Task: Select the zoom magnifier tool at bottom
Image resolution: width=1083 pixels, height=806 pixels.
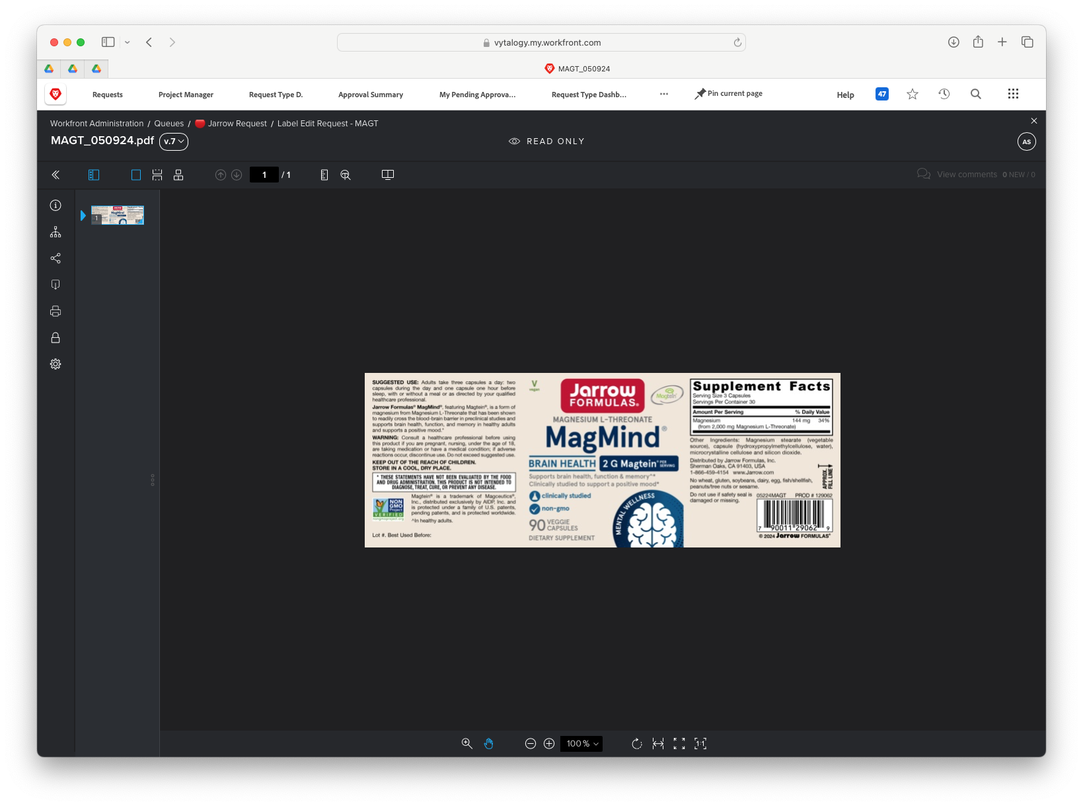Action: pyautogui.click(x=467, y=744)
